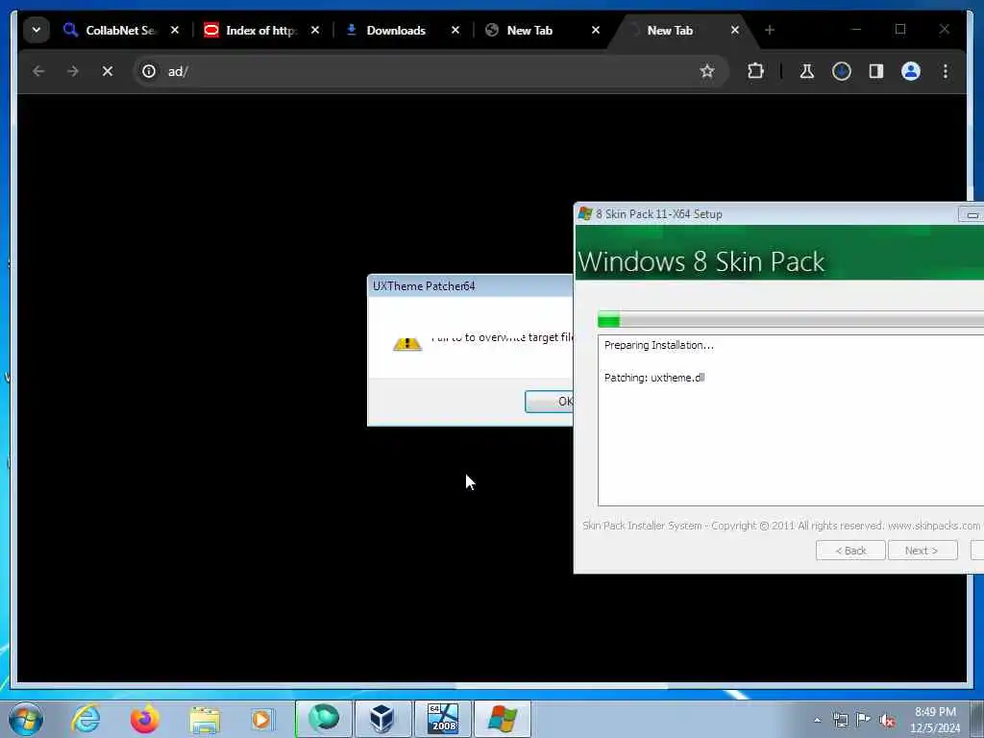Viewport: 984px width, 738px height.
Task: Open Chrome Labs flask icon
Action: pyautogui.click(x=807, y=71)
